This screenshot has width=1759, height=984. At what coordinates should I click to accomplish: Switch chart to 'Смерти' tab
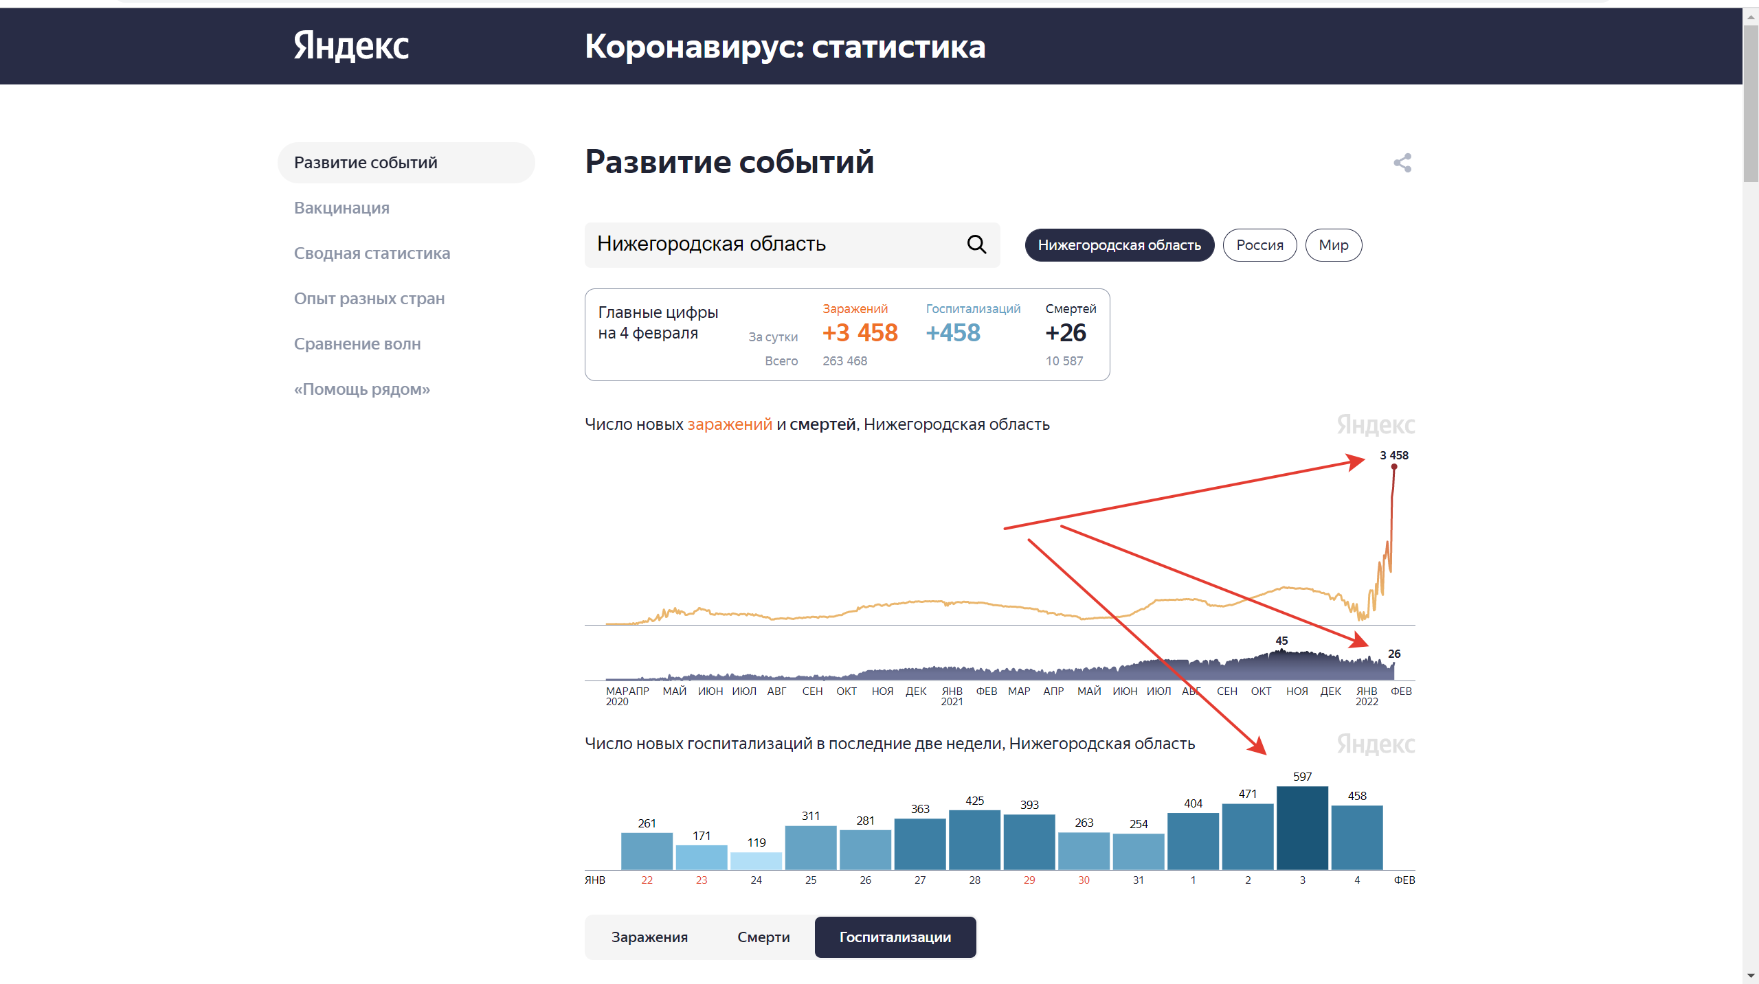point(763,937)
